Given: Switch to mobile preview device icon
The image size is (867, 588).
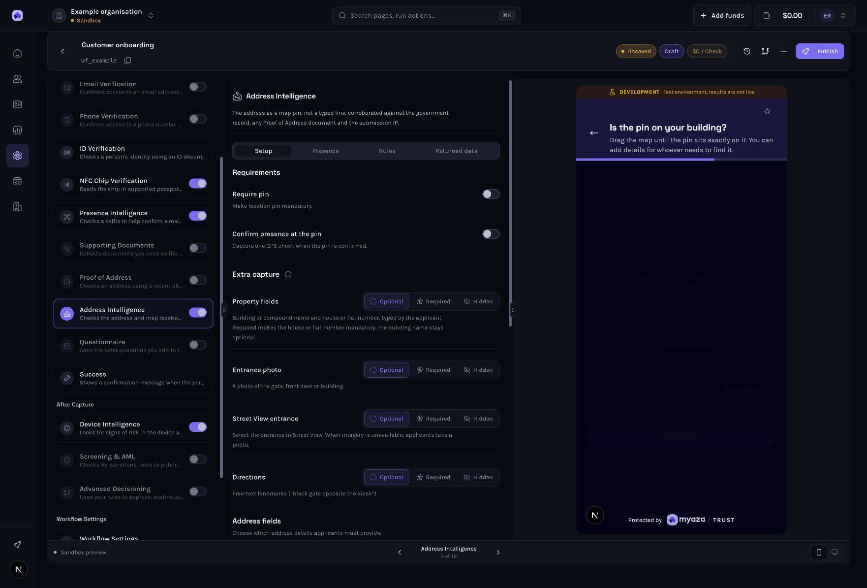Looking at the screenshot, I should (x=819, y=552).
